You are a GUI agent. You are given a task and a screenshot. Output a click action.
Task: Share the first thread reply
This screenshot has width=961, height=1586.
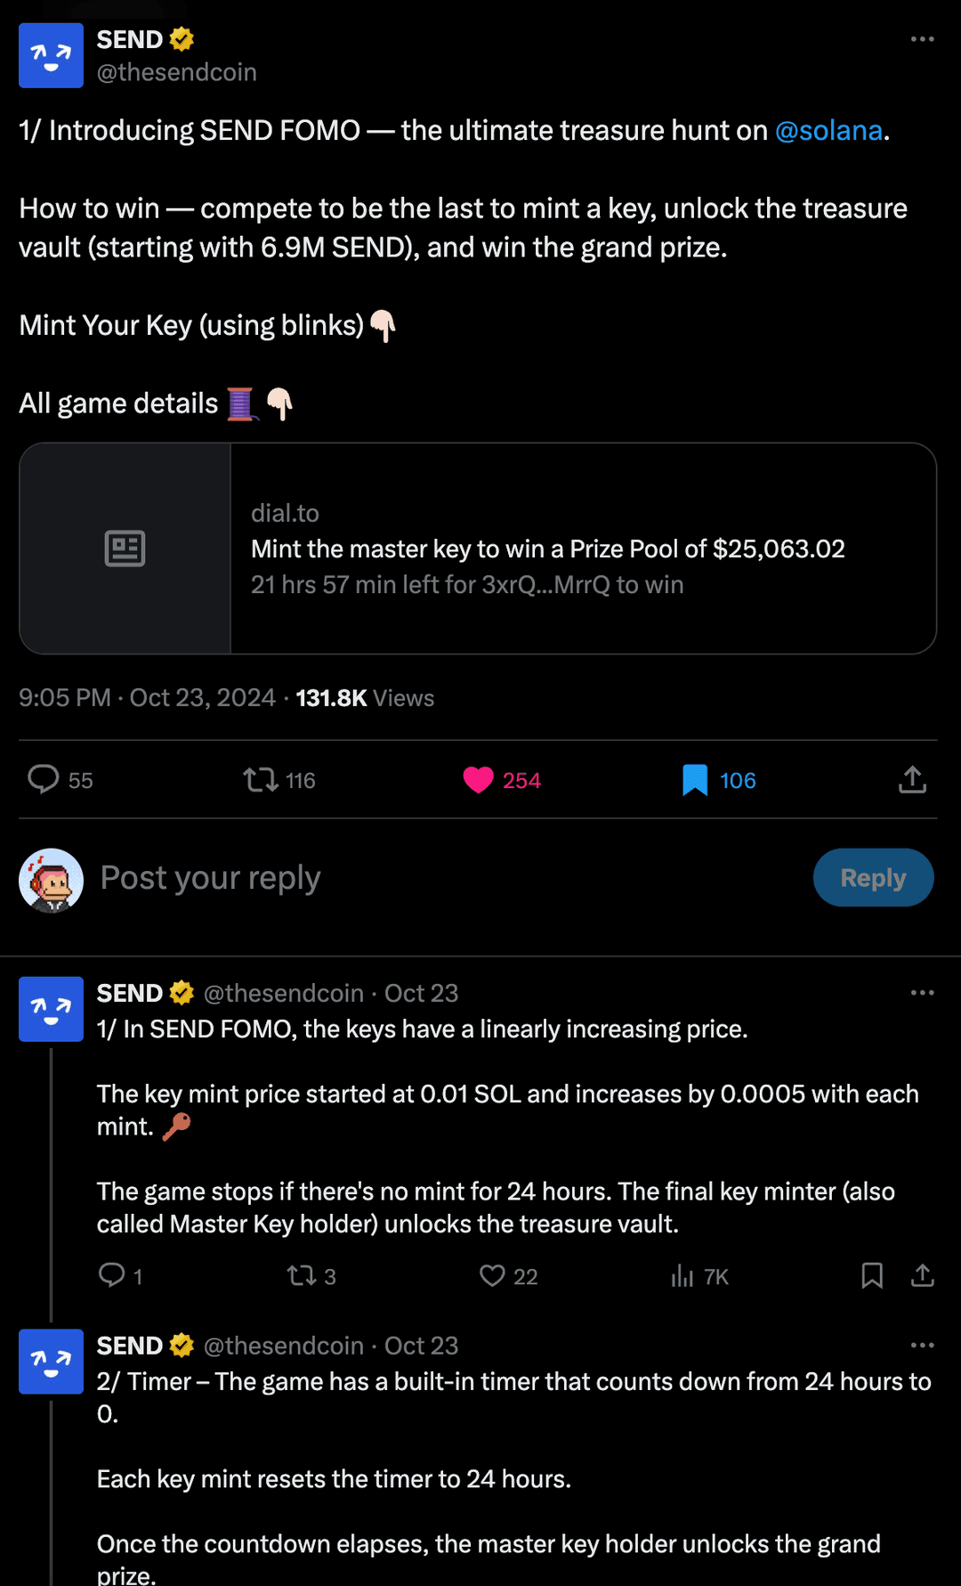point(923,1276)
